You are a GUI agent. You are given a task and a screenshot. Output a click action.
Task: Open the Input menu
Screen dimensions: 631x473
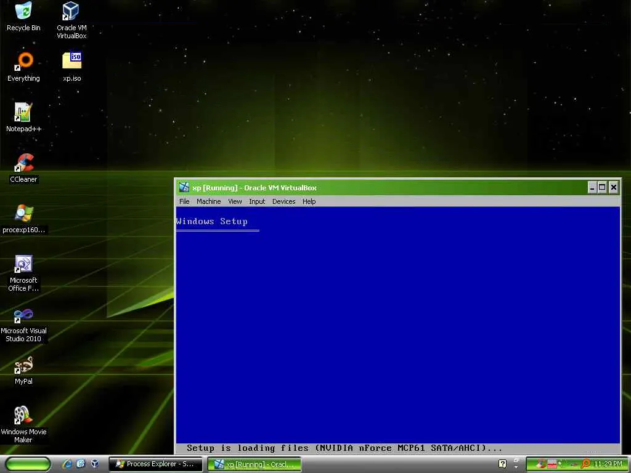257,201
